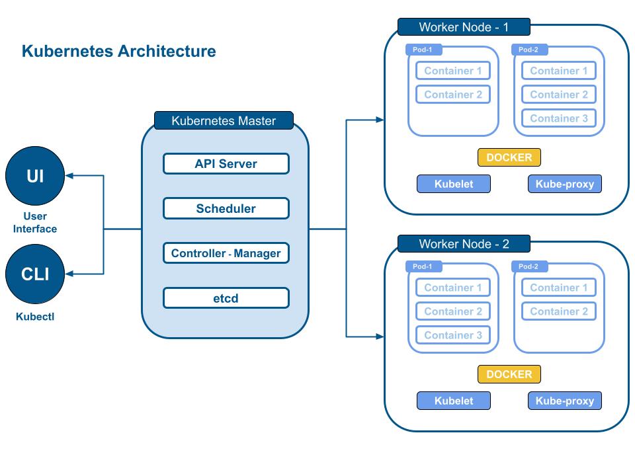This screenshot has height=476, width=635.
Task: Click the Kubernetes Master header label
Action: [224, 120]
